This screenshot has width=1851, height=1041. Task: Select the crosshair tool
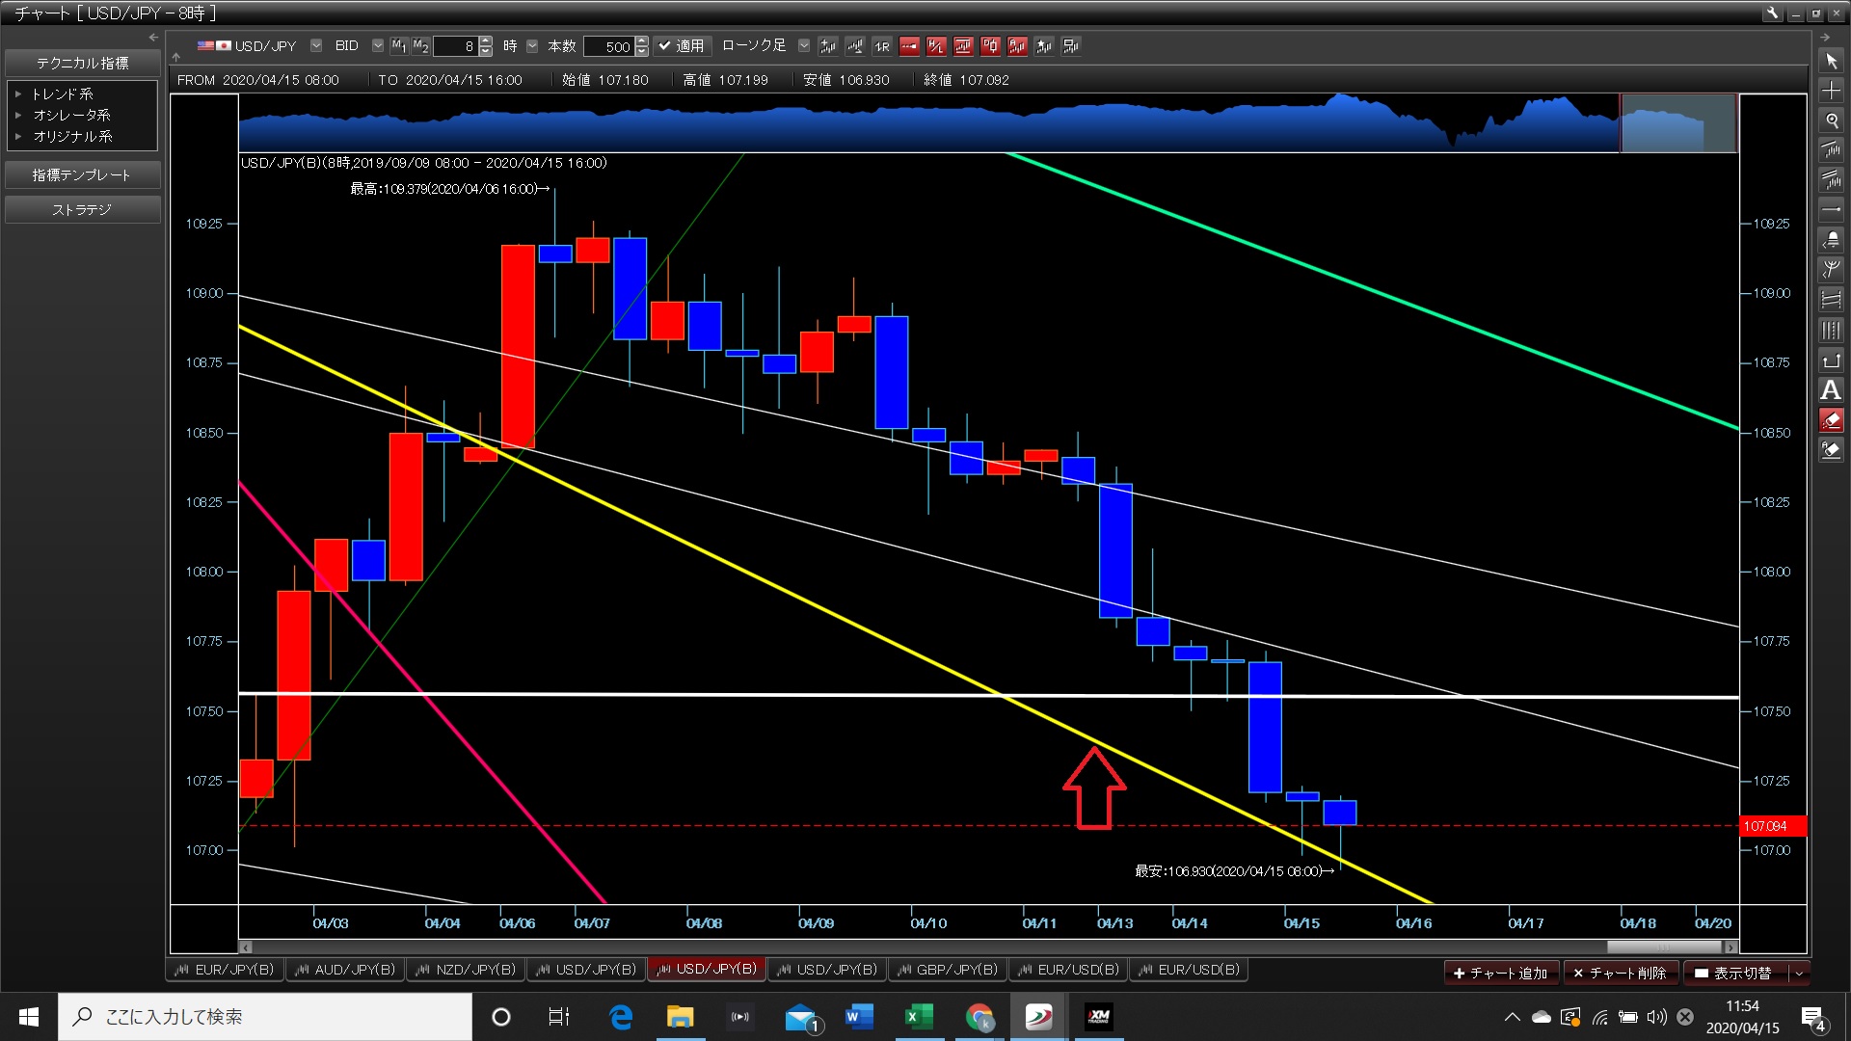coord(1831,91)
